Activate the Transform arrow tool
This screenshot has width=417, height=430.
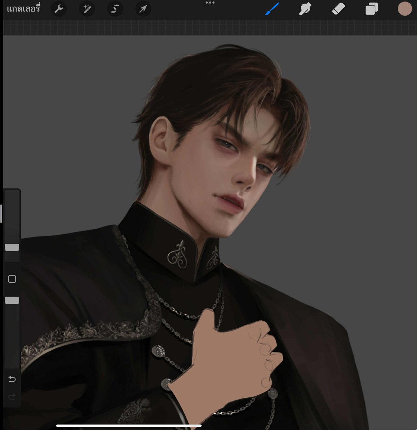[143, 9]
